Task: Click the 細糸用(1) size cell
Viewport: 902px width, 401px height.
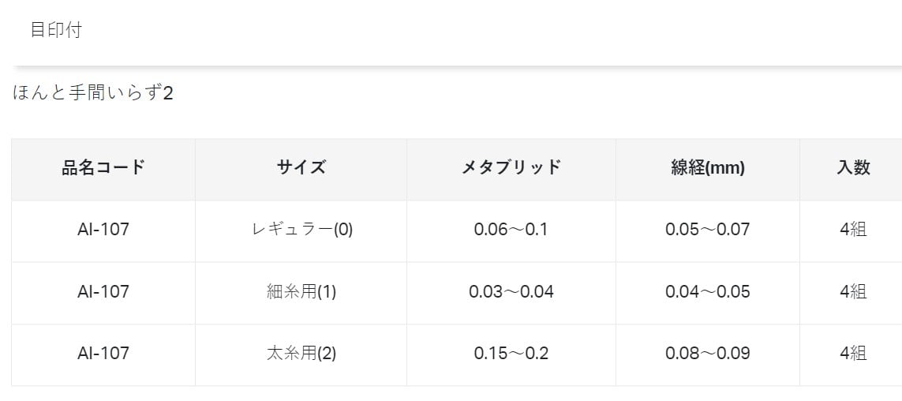Action: coord(301,291)
